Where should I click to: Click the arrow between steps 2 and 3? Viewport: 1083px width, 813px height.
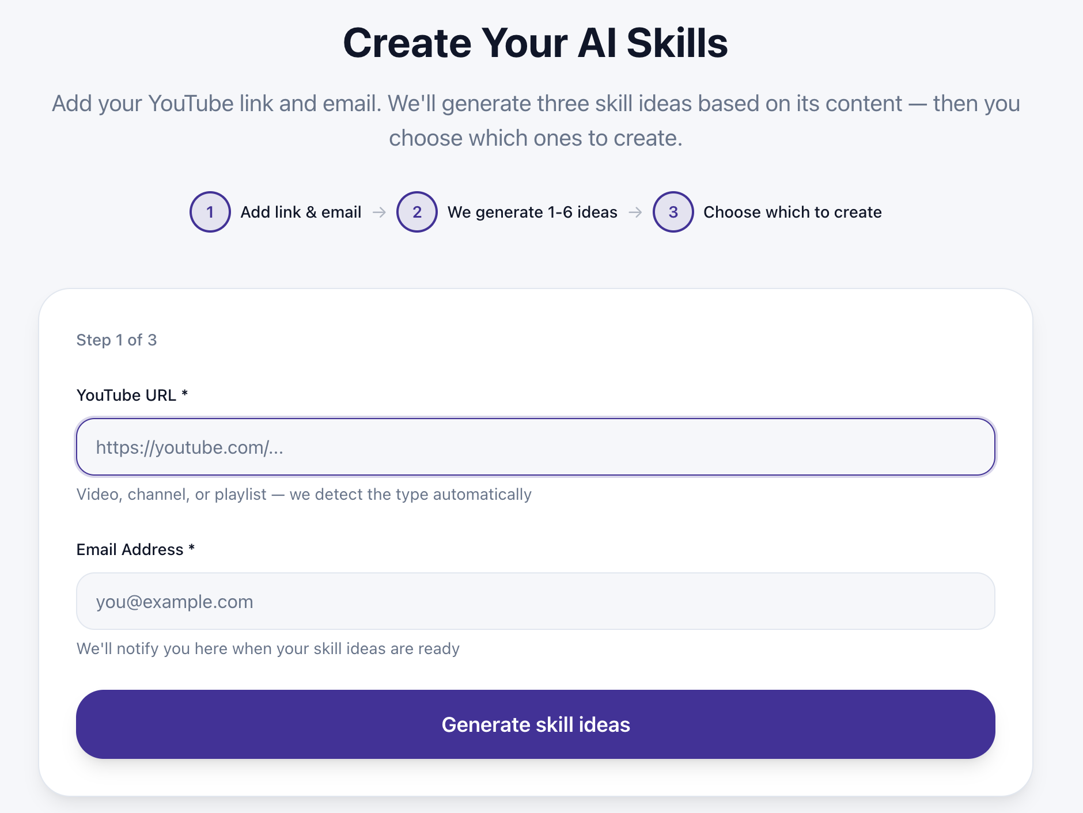pyautogui.click(x=636, y=212)
